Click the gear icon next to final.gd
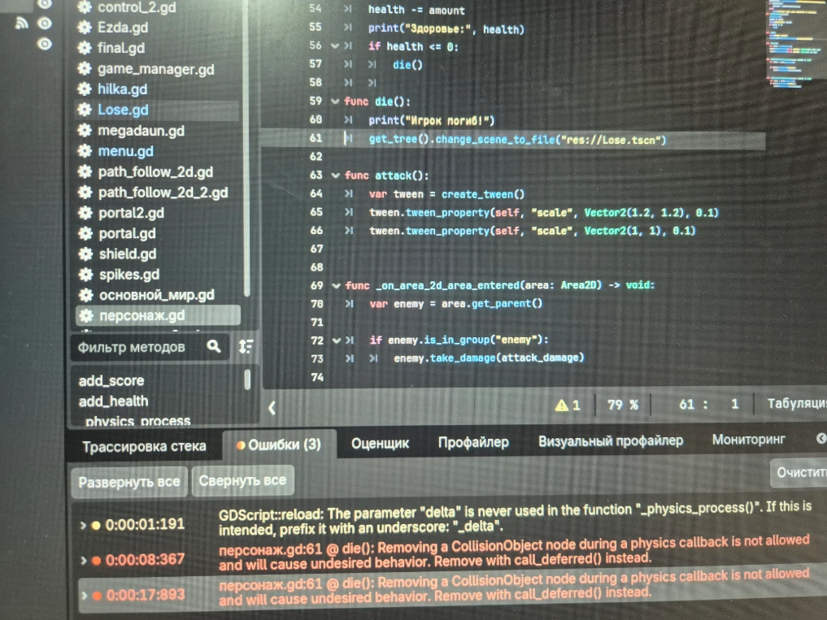 pos(85,48)
